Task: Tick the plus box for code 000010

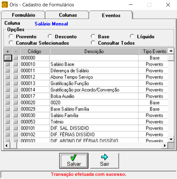Action: 8,64
